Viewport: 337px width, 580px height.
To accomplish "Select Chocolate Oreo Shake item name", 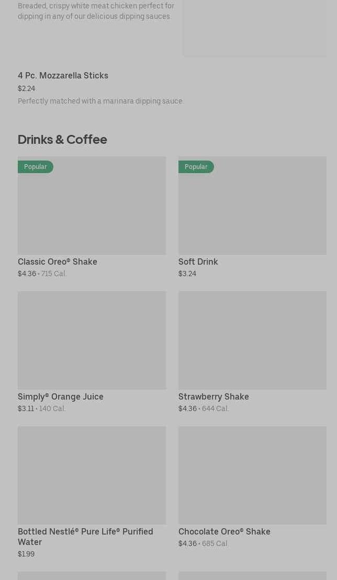I will coord(224,531).
